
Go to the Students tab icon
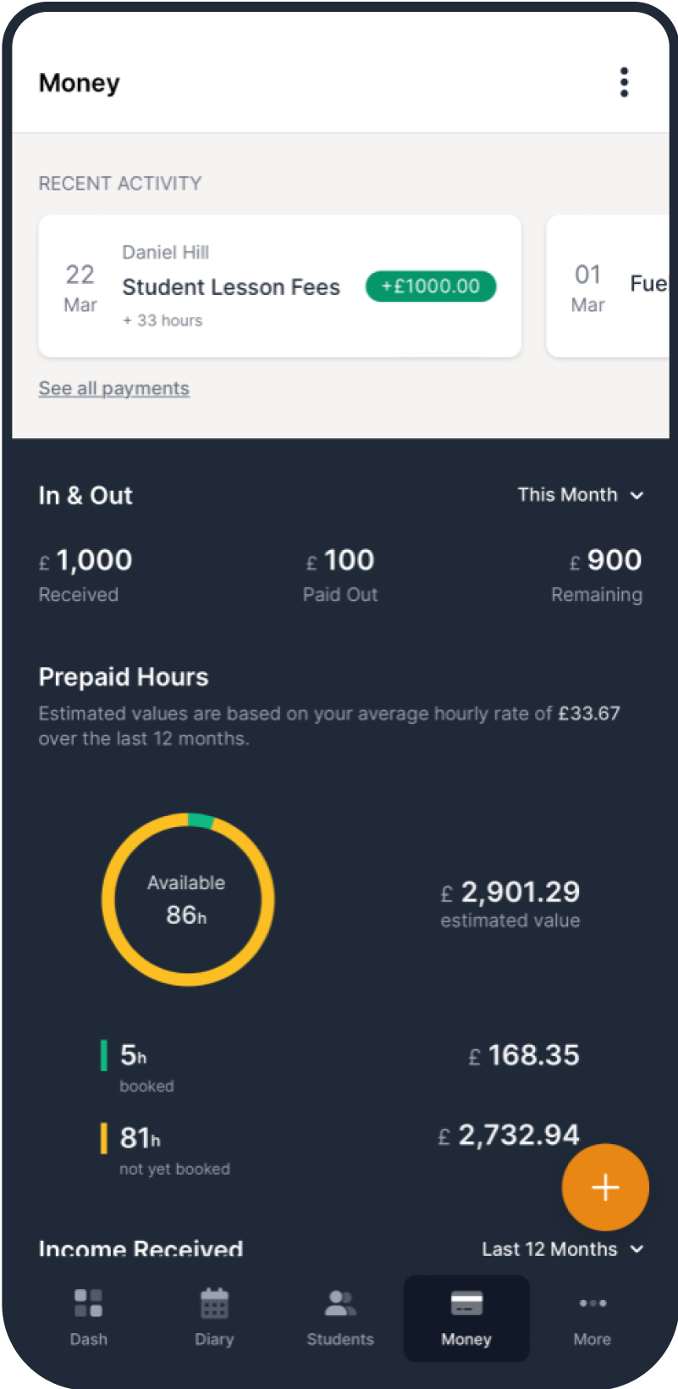click(x=340, y=1303)
